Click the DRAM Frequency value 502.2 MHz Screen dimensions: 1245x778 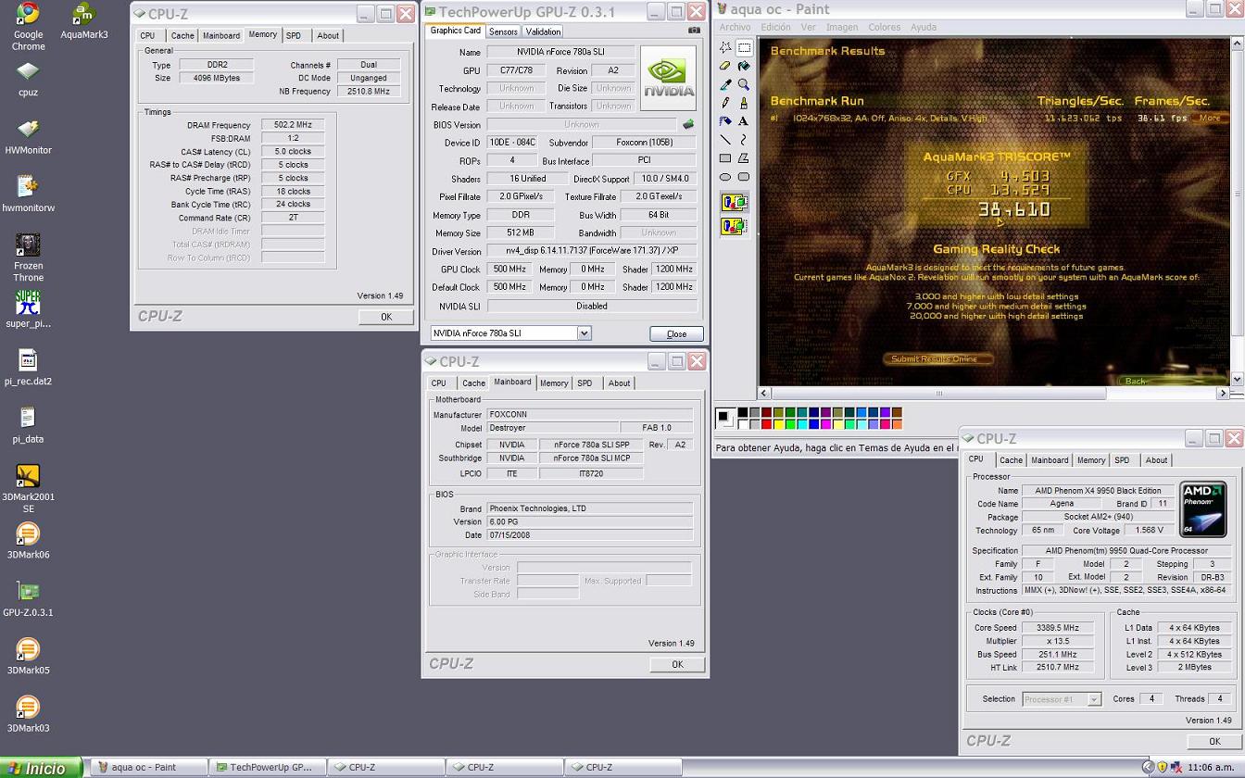pyautogui.click(x=293, y=125)
